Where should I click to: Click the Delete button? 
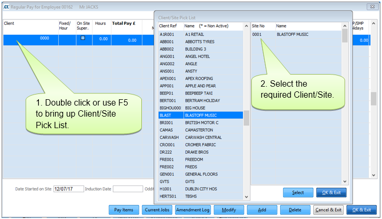click(295, 210)
